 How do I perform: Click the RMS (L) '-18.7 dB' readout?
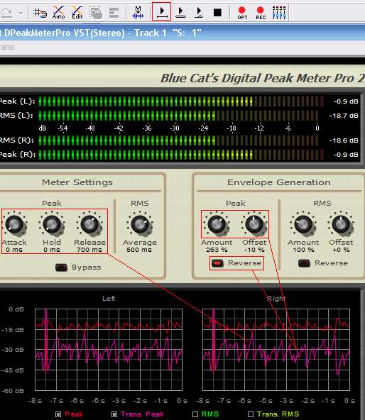pyautogui.click(x=344, y=116)
